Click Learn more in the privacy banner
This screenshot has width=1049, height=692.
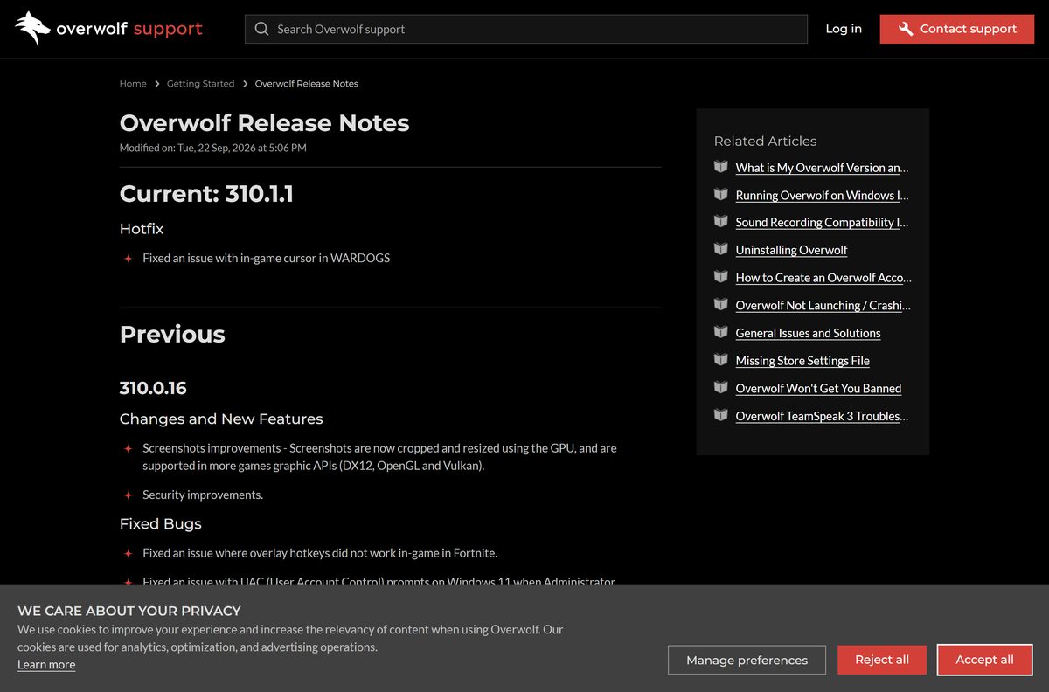coord(46,665)
